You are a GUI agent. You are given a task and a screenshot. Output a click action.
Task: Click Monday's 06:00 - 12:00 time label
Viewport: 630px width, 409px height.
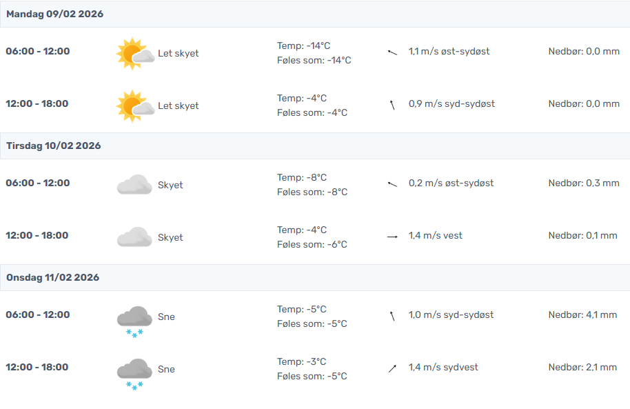[x=38, y=51]
